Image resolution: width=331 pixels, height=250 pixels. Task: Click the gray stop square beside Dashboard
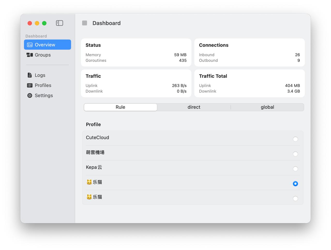pyautogui.click(x=85, y=23)
